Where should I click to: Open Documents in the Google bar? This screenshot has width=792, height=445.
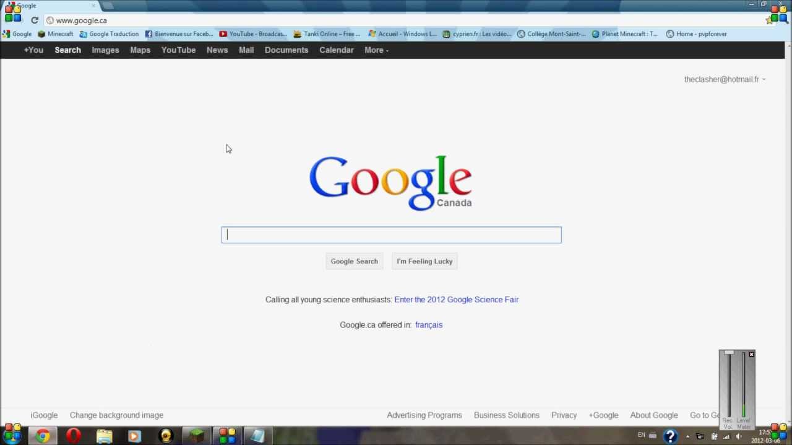(x=286, y=50)
